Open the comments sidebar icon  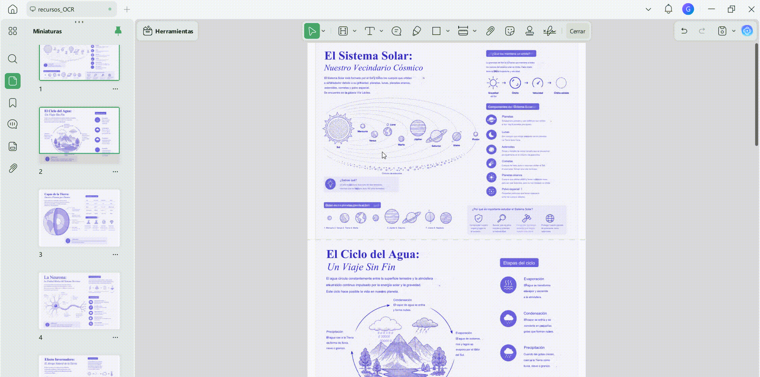pyautogui.click(x=13, y=124)
